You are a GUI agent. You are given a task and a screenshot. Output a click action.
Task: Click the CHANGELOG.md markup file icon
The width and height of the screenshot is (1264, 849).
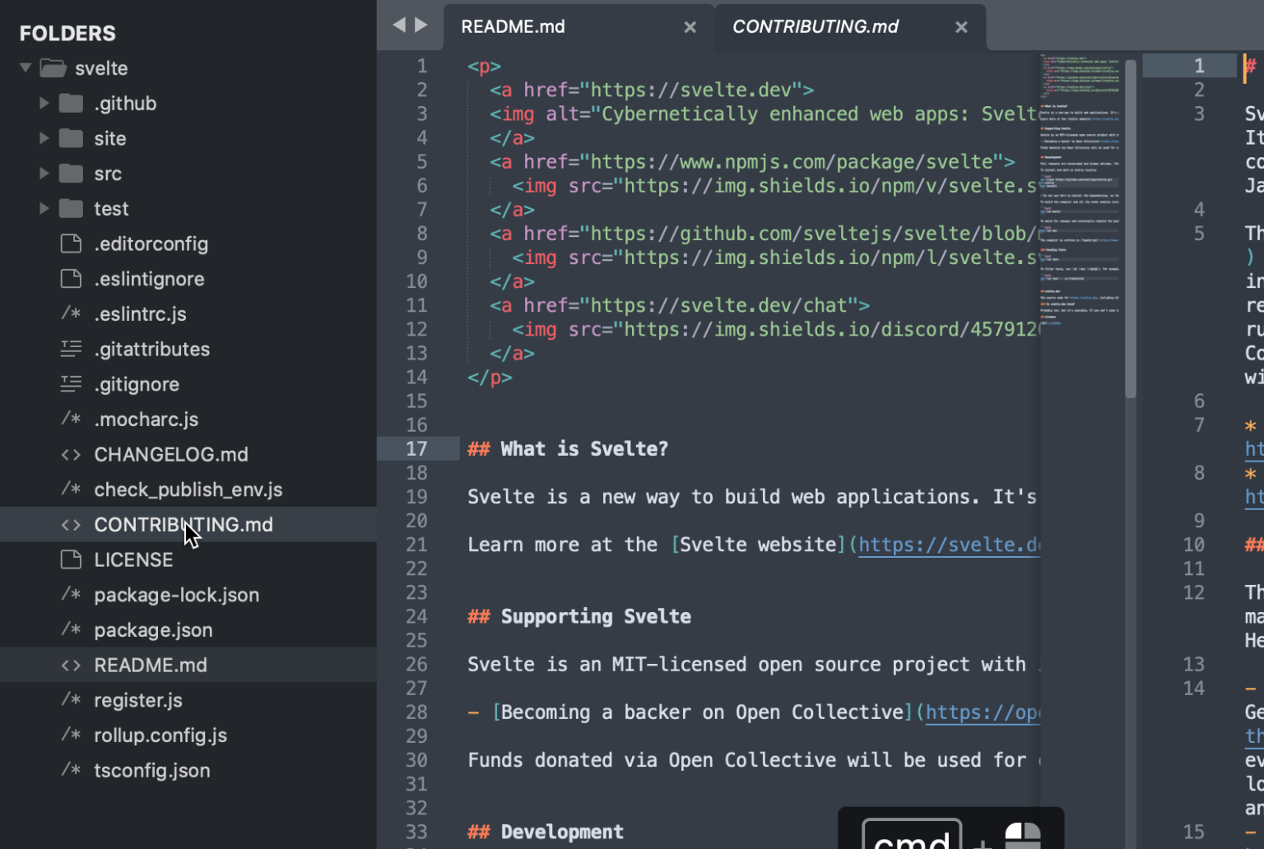tap(72, 454)
